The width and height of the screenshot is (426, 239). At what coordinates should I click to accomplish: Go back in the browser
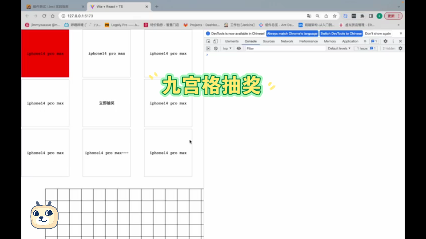(27, 16)
